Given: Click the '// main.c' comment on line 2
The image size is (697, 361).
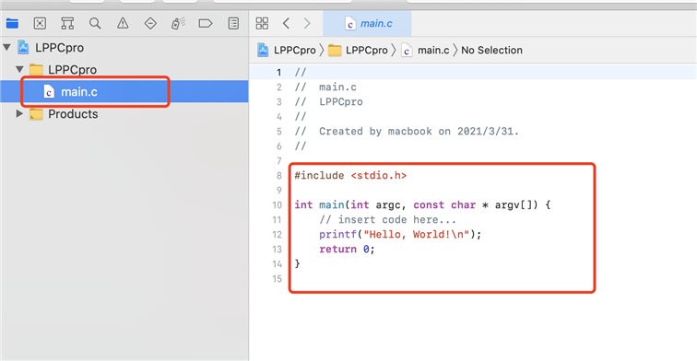Looking at the screenshot, I should (x=325, y=87).
